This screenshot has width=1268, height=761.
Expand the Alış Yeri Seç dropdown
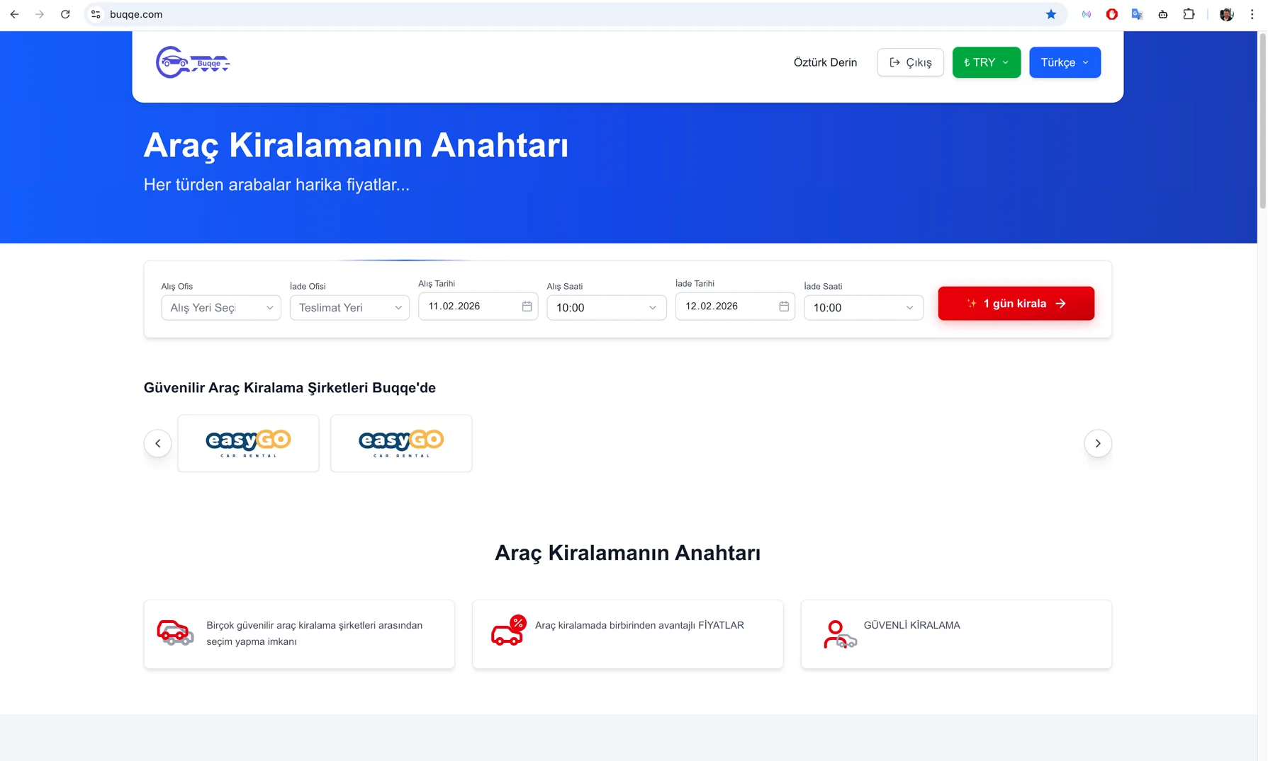(x=221, y=308)
